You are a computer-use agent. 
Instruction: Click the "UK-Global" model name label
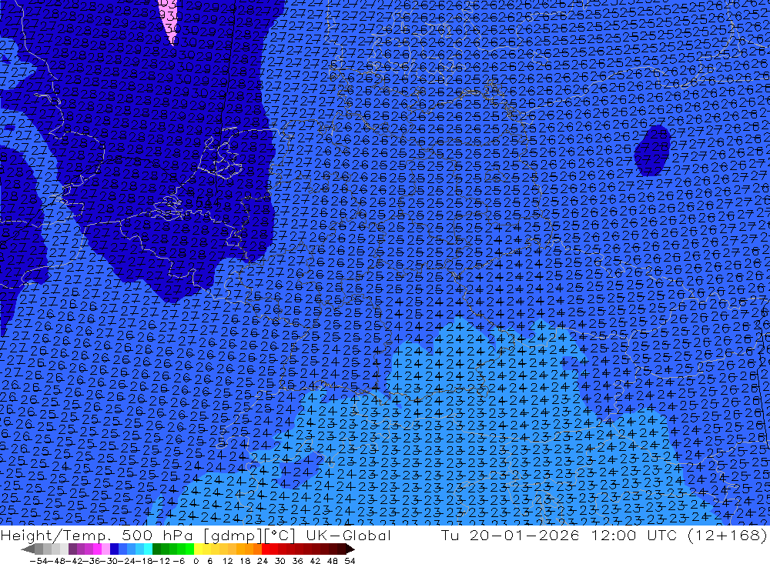pyautogui.click(x=348, y=535)
